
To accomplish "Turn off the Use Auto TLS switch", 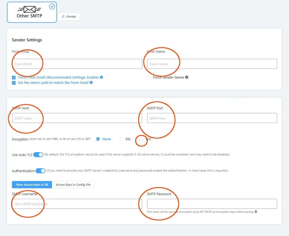I will coord(38,155).
